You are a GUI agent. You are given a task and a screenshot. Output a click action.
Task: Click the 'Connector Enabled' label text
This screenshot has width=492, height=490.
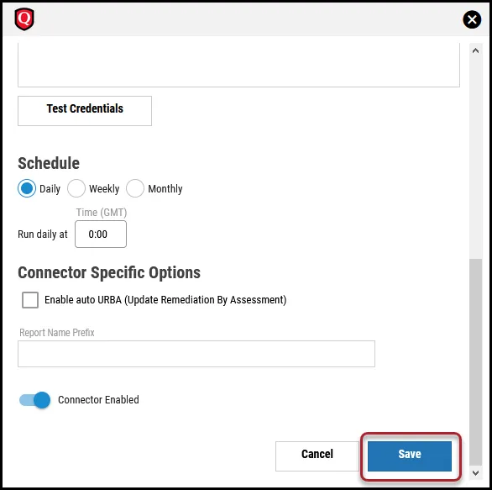coord(98,400)
